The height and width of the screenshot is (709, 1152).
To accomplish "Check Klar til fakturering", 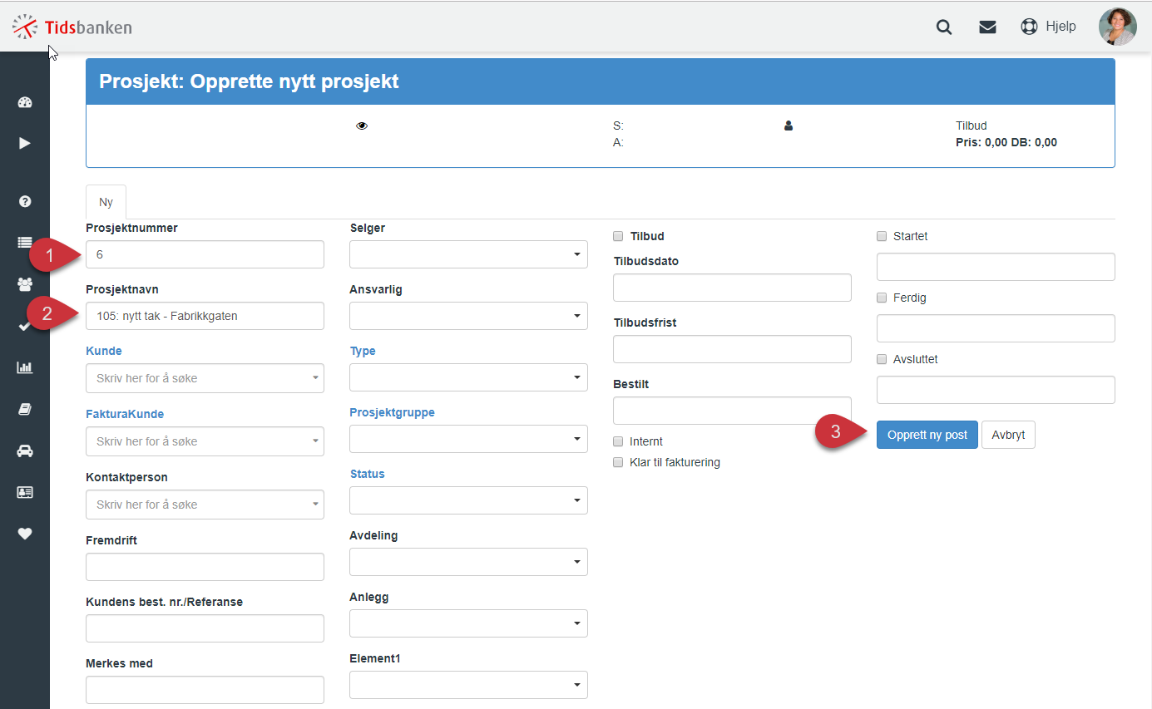I will coord(618,462).
